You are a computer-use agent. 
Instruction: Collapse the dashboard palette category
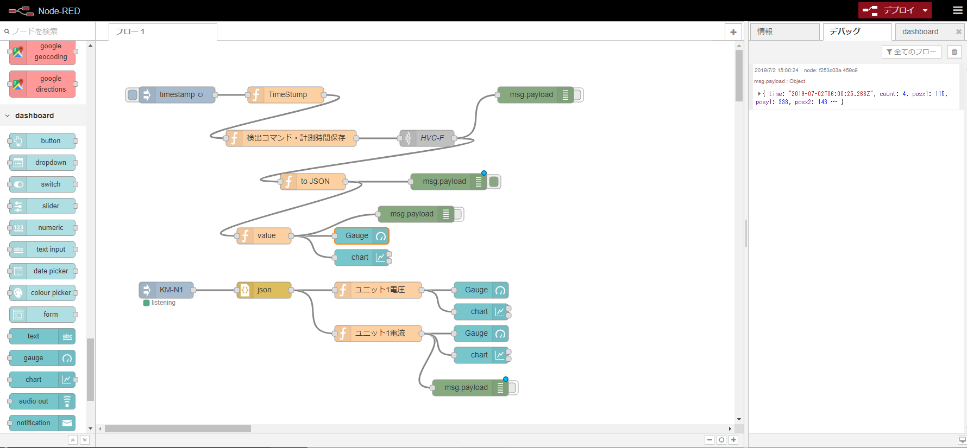(8, 116)
